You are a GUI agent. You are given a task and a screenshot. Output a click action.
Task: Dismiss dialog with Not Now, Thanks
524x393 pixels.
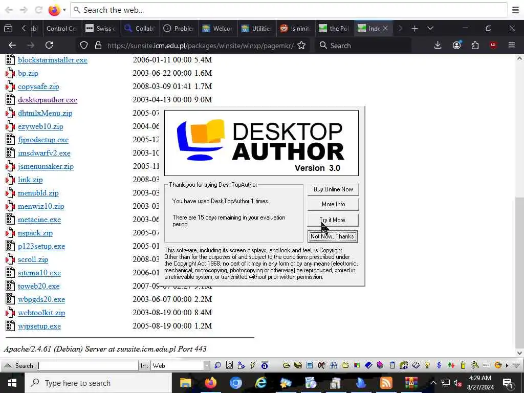333,236
